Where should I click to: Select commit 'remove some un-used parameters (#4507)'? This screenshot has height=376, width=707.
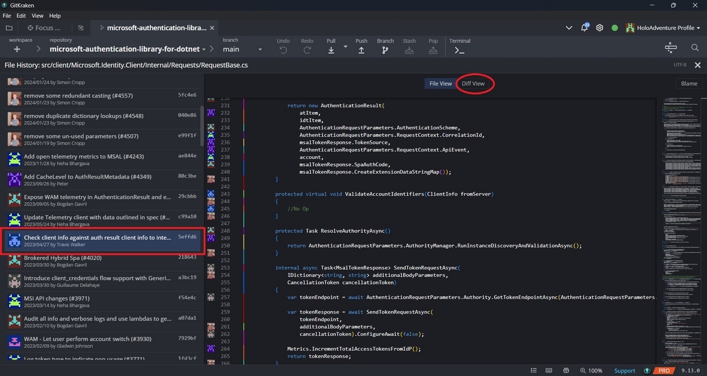[x=101, y=139]
